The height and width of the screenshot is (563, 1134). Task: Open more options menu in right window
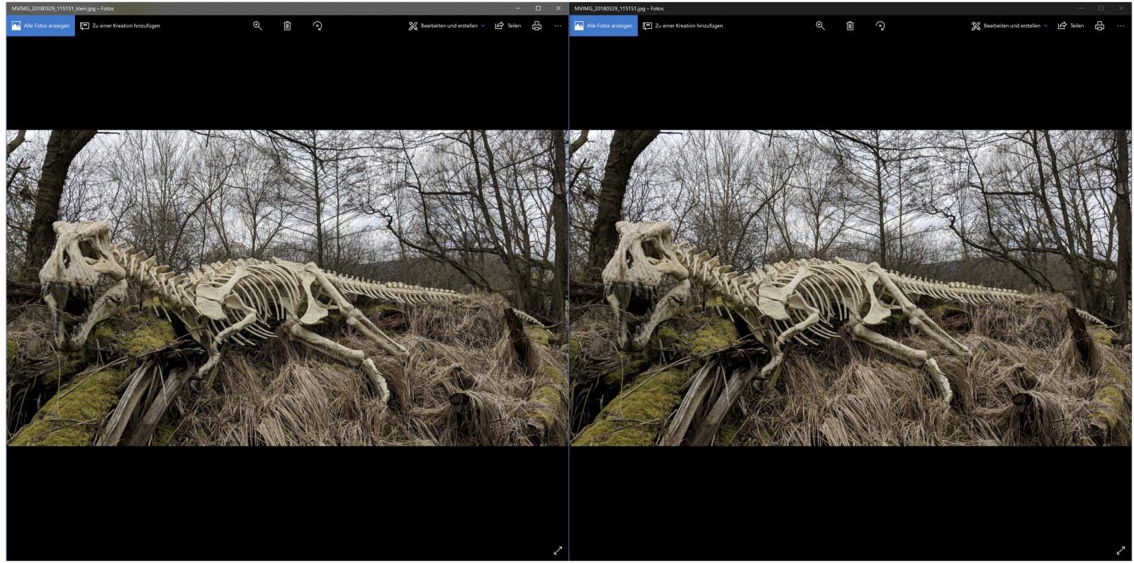coord(1121,26)
